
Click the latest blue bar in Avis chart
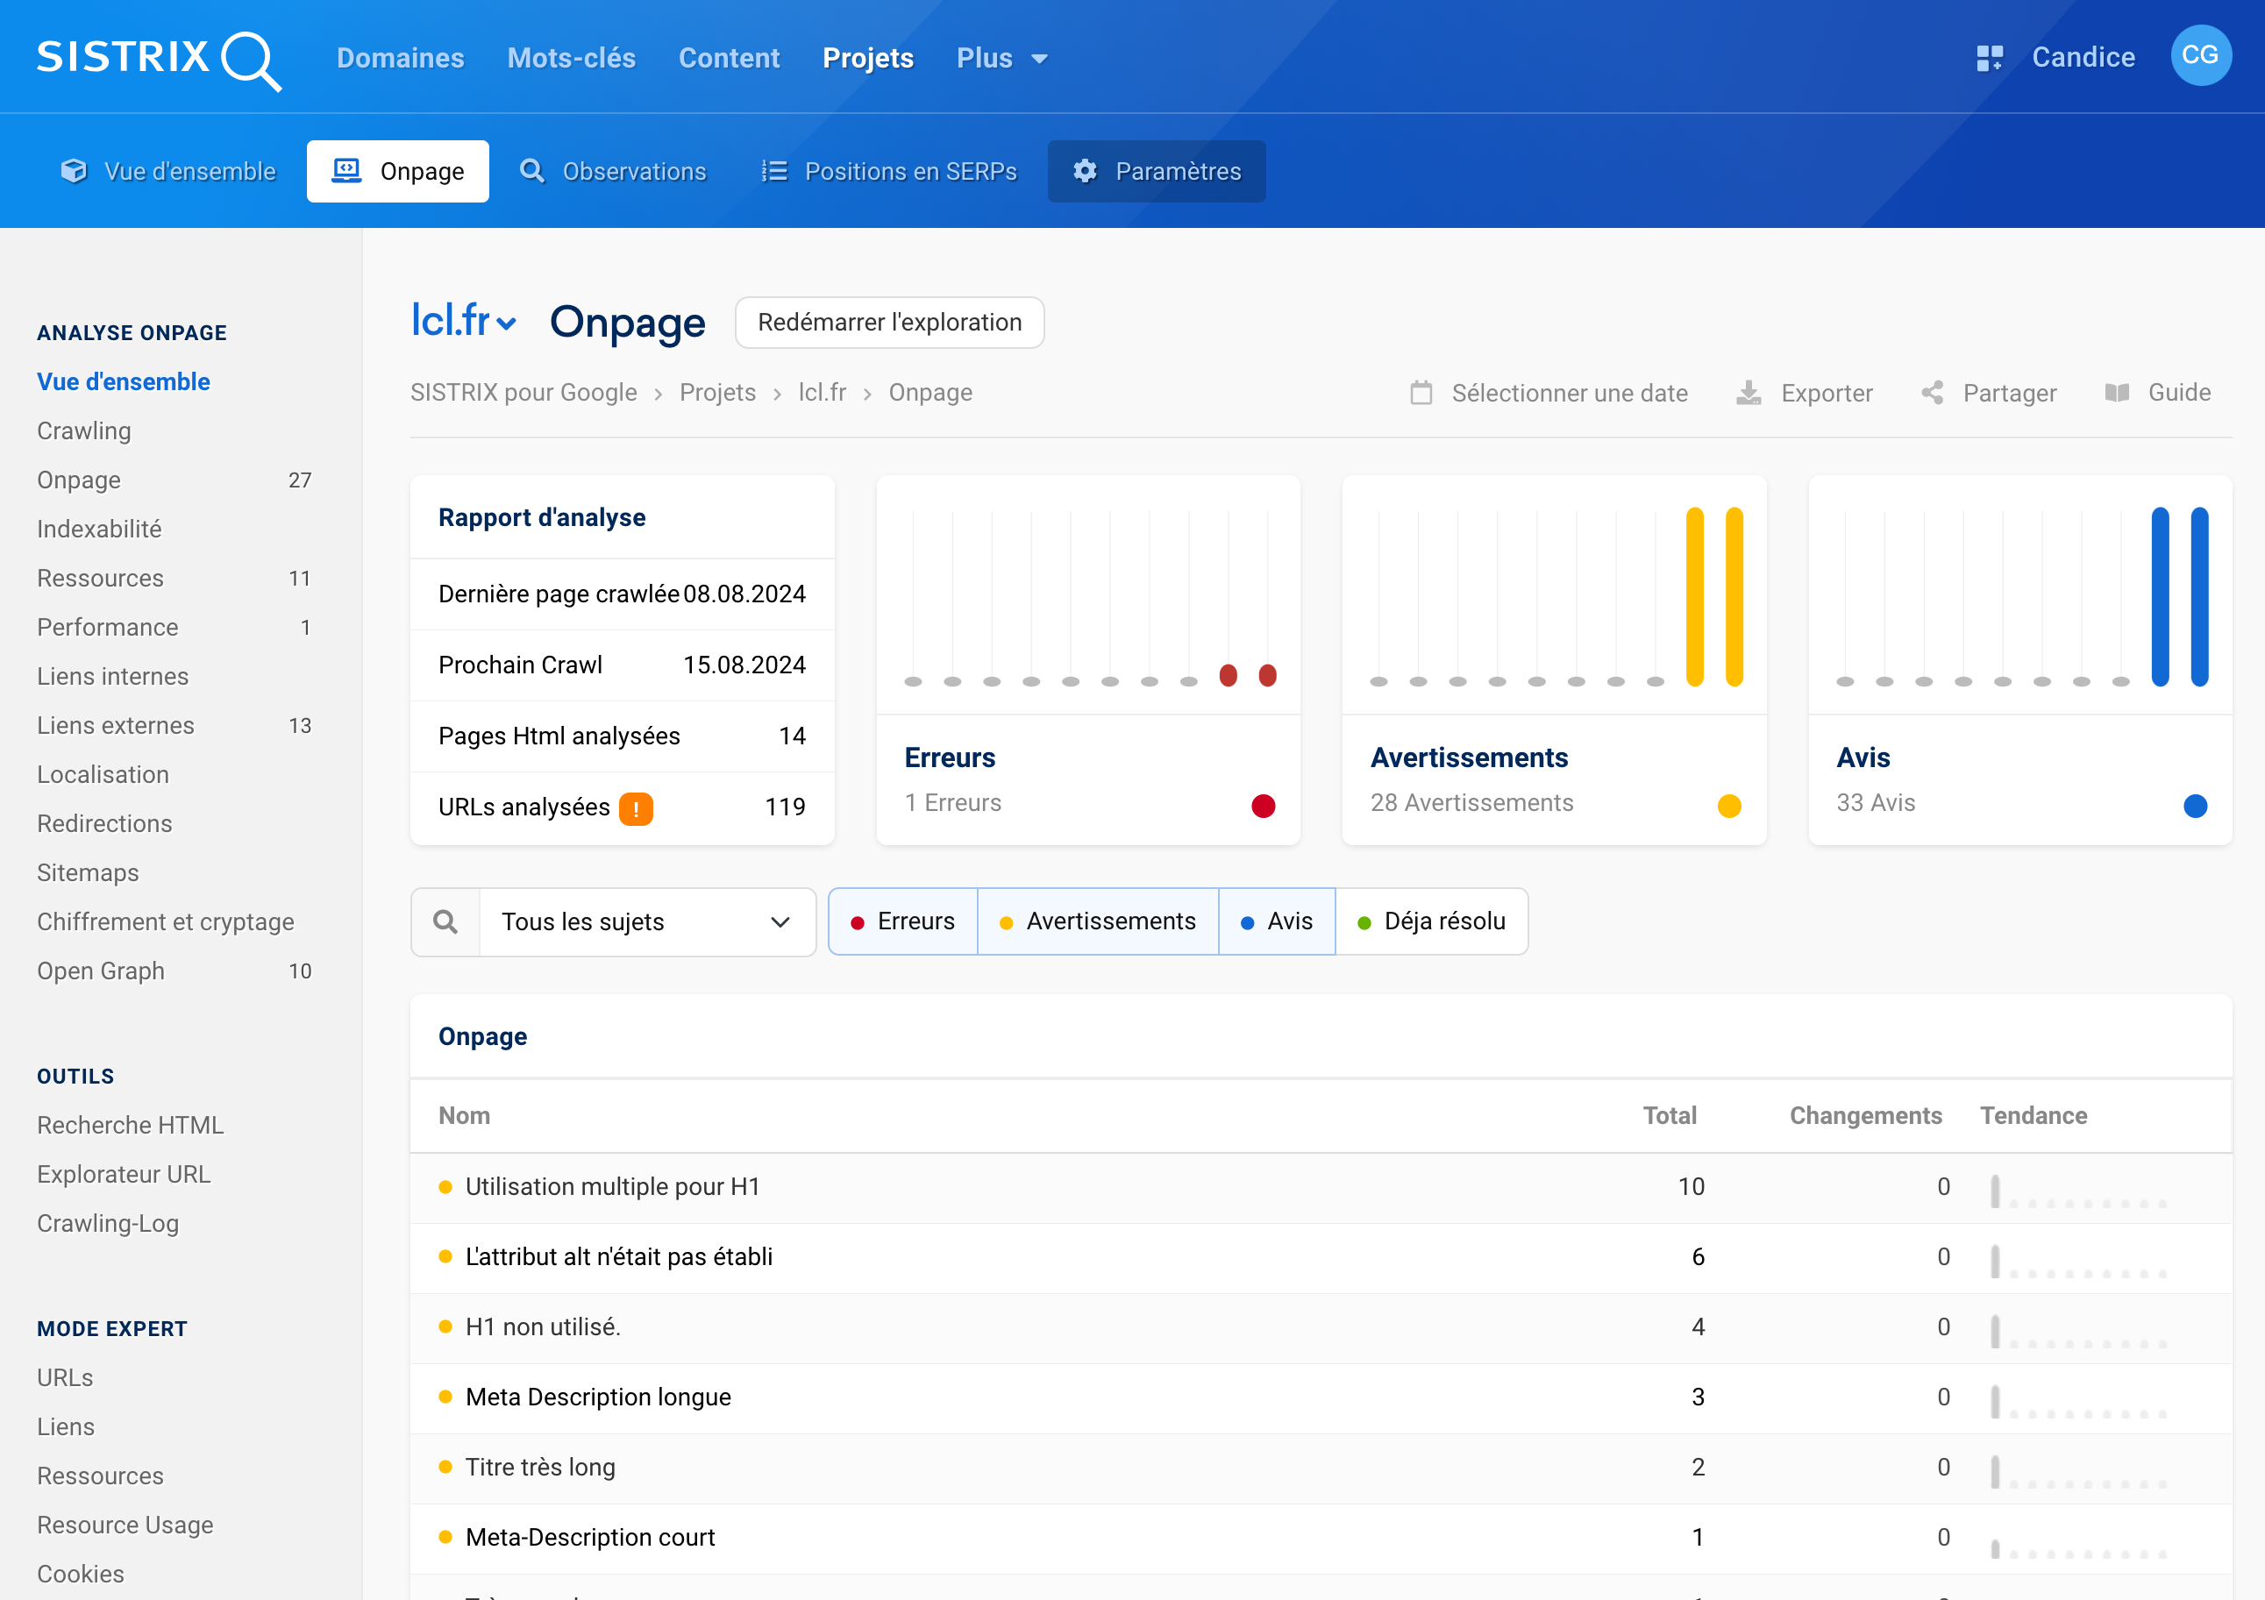point(2199,597)
